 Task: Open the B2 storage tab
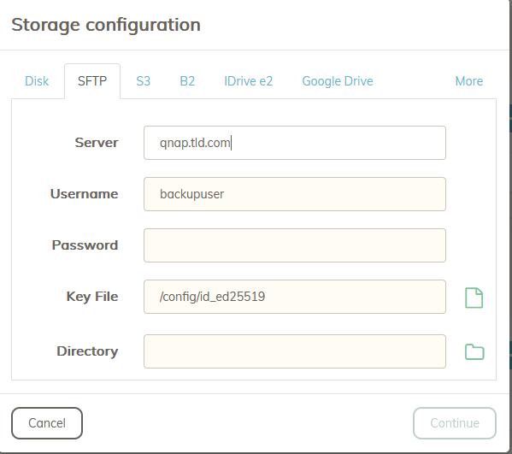tap(187, 81)
